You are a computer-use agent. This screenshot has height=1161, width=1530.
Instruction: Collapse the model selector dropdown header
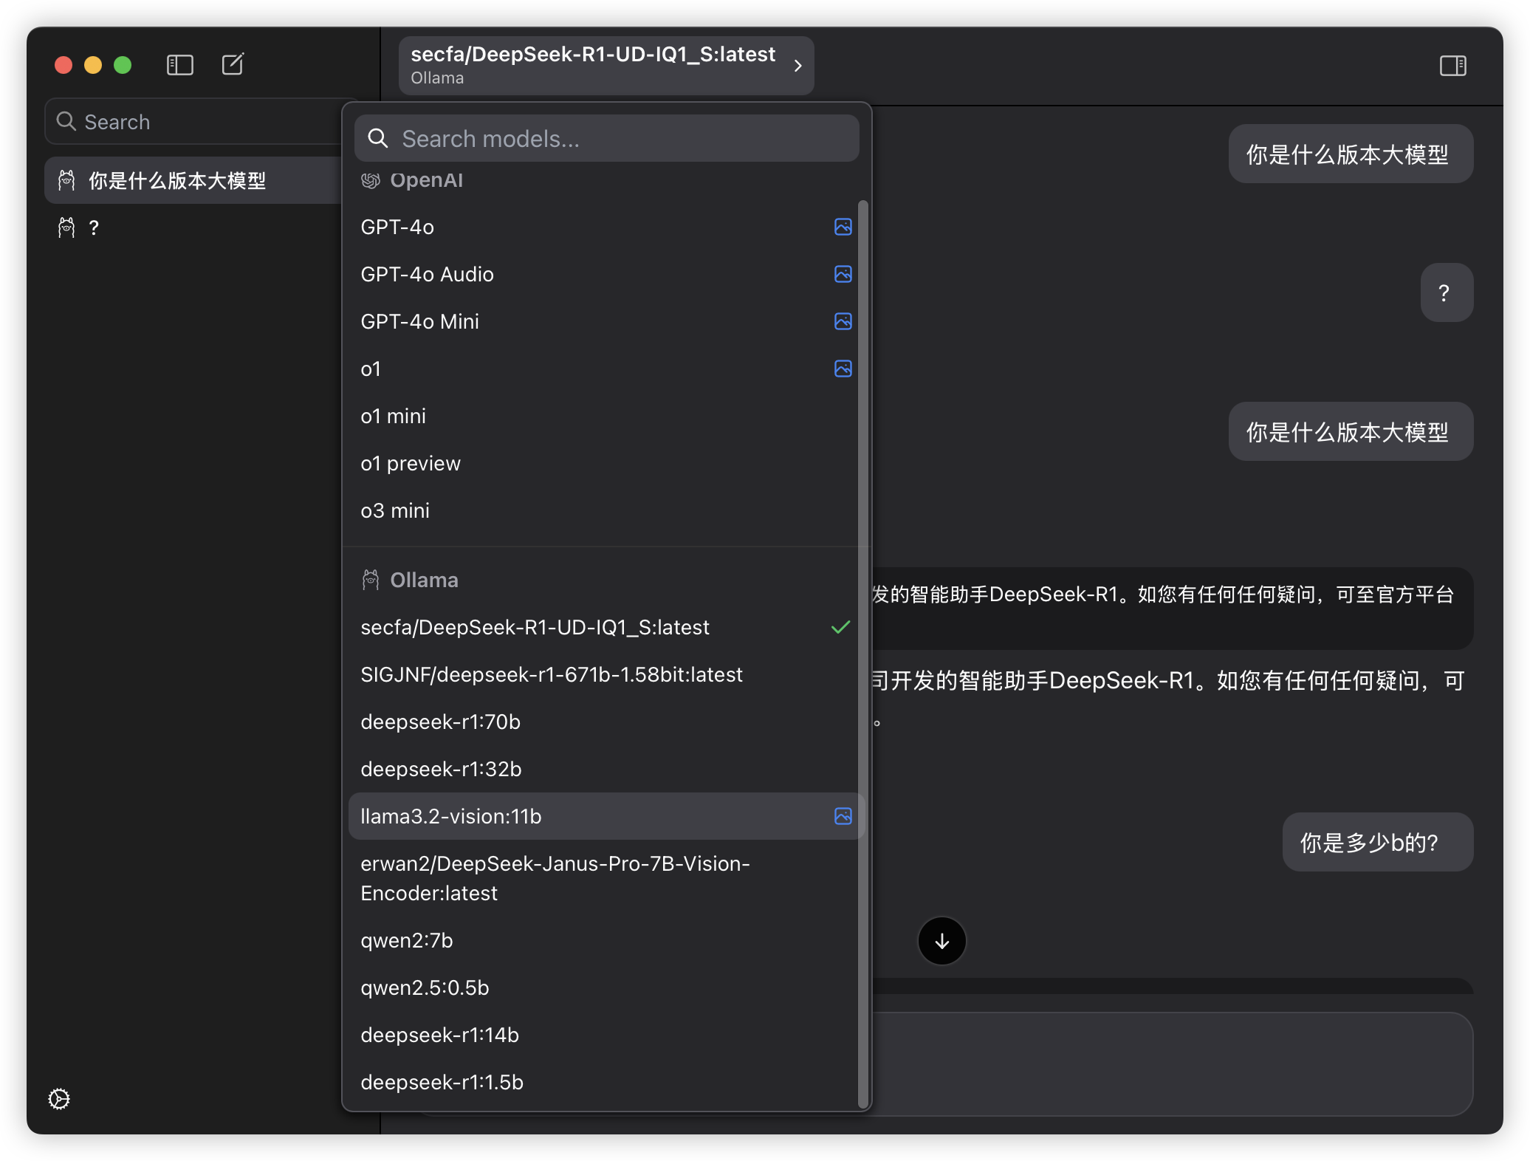(x=592, y=65)
